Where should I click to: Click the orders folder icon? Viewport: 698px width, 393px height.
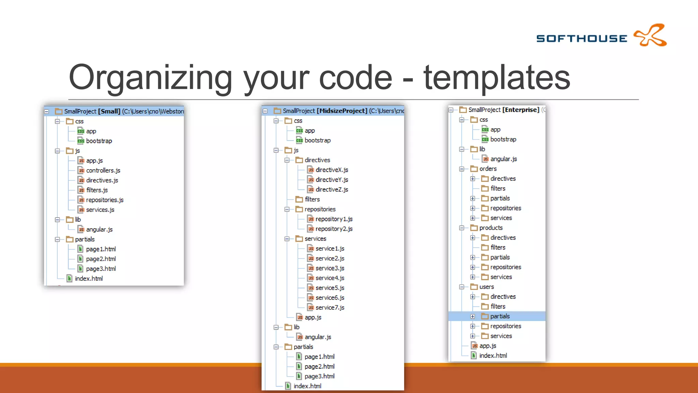(474, 169)
